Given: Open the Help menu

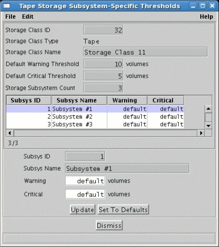Looking at the screenshot, I should (x=206, y=16).
